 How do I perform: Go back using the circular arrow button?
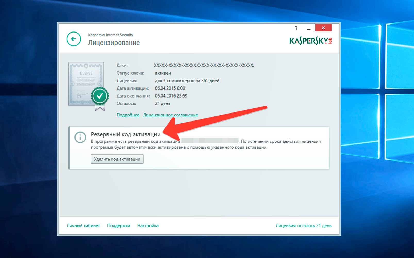pyautogui.click(x=74, y=39)
